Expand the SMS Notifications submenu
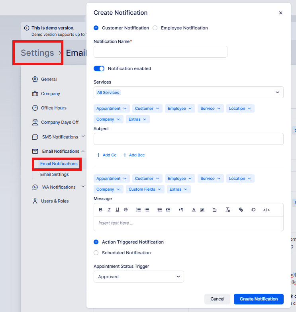 click(83, 136)
